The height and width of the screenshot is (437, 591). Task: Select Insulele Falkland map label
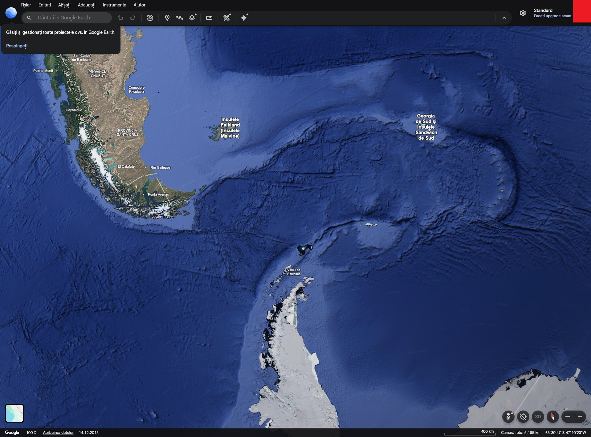click(230, 128)
